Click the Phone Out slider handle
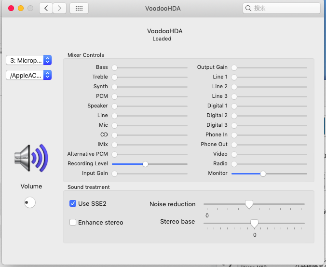This screenshot has width=326, height=267. (x=234, y=145)
